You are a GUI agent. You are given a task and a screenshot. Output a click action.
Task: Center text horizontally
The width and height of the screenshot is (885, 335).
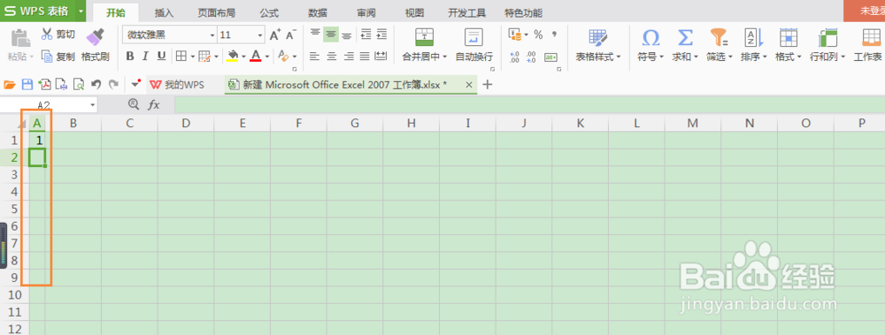click(332, 56)
